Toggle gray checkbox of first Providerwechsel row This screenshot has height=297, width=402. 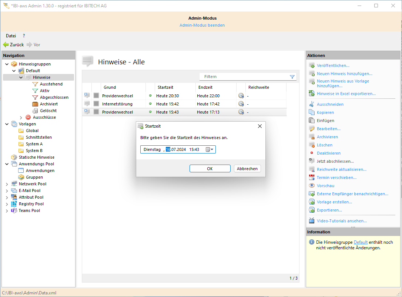click(x=96, y=96)
